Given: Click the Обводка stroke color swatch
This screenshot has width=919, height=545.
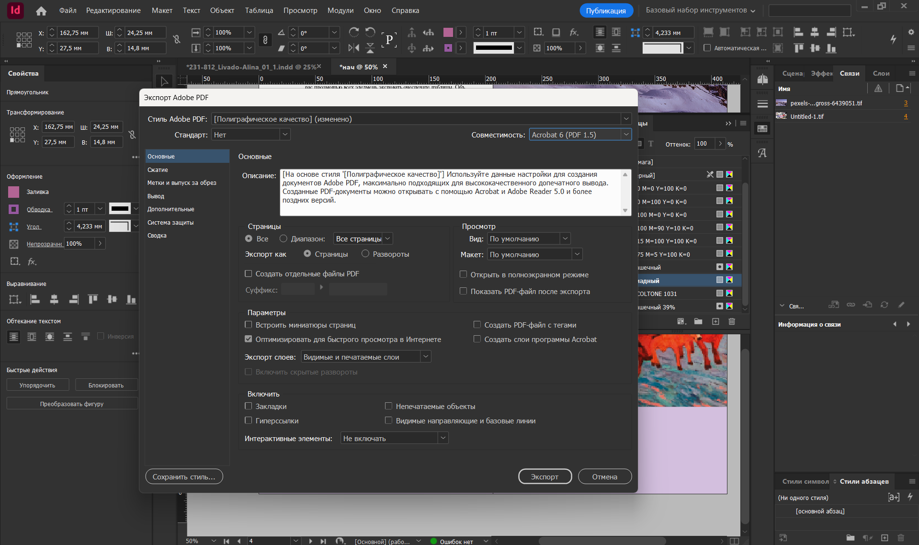Looking at the screenshot, I should (x=14, y=209).
